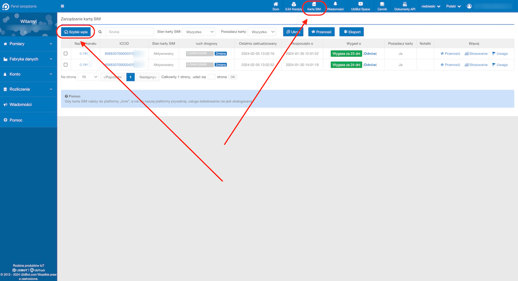Select checkbox for ICCID 898830700000425 row
The height and width of the screenshot is (281, 518).
(x=65, y=65)
